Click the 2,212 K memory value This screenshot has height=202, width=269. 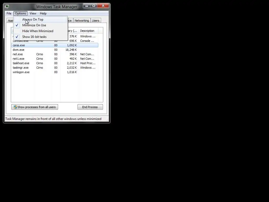(72, 63)
